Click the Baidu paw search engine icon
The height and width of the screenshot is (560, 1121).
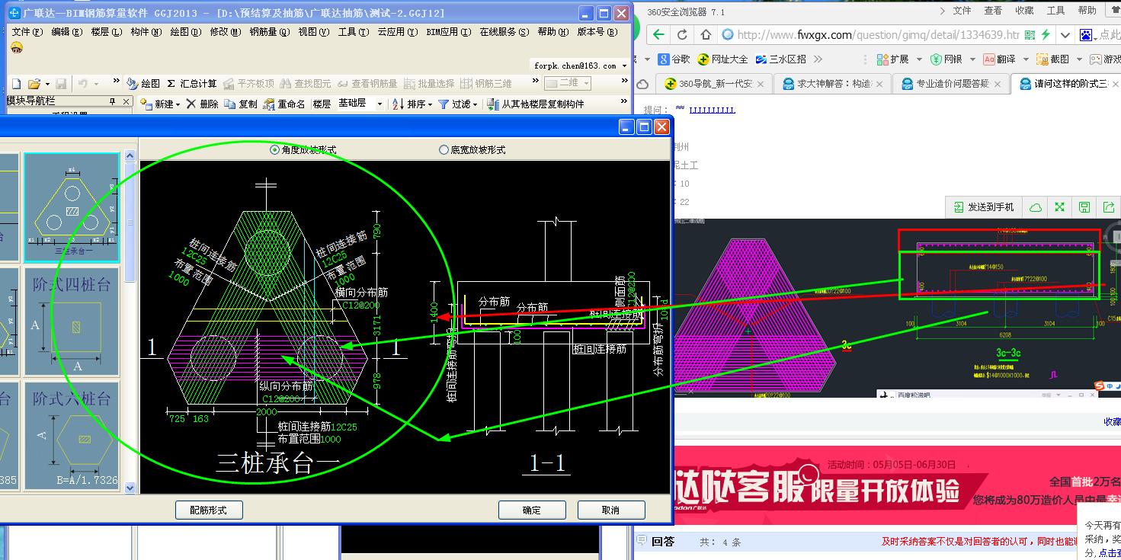coord(1086,35)
